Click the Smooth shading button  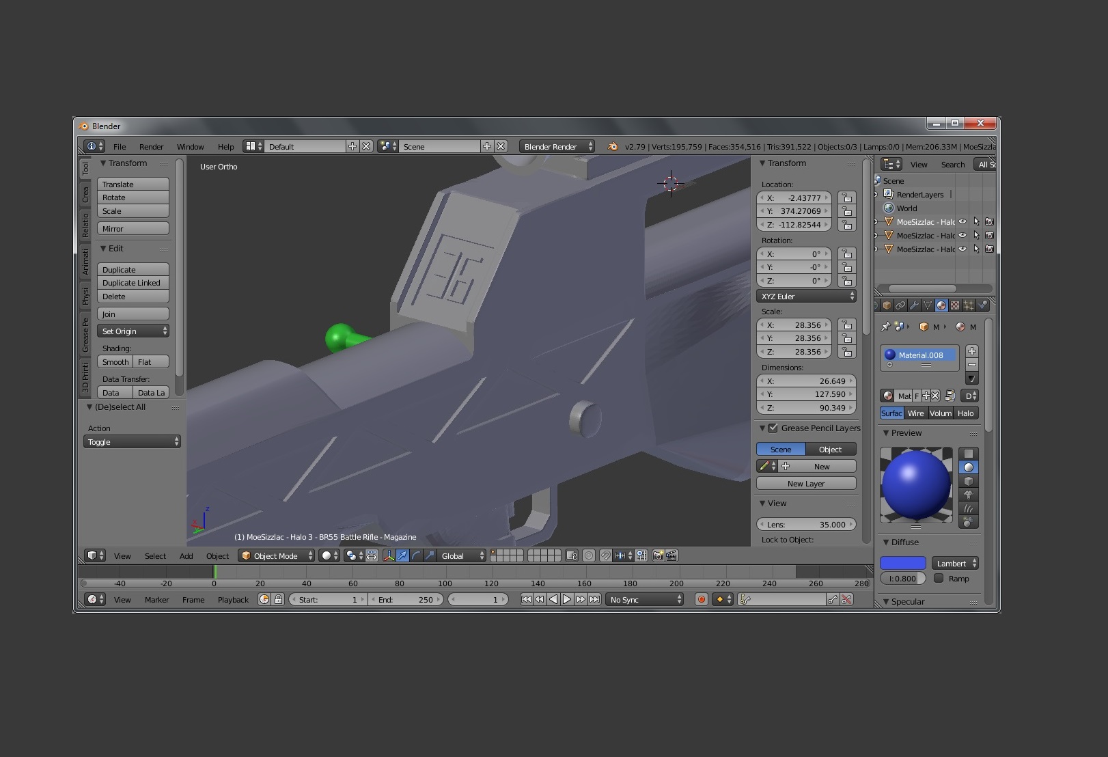[115, 362]
